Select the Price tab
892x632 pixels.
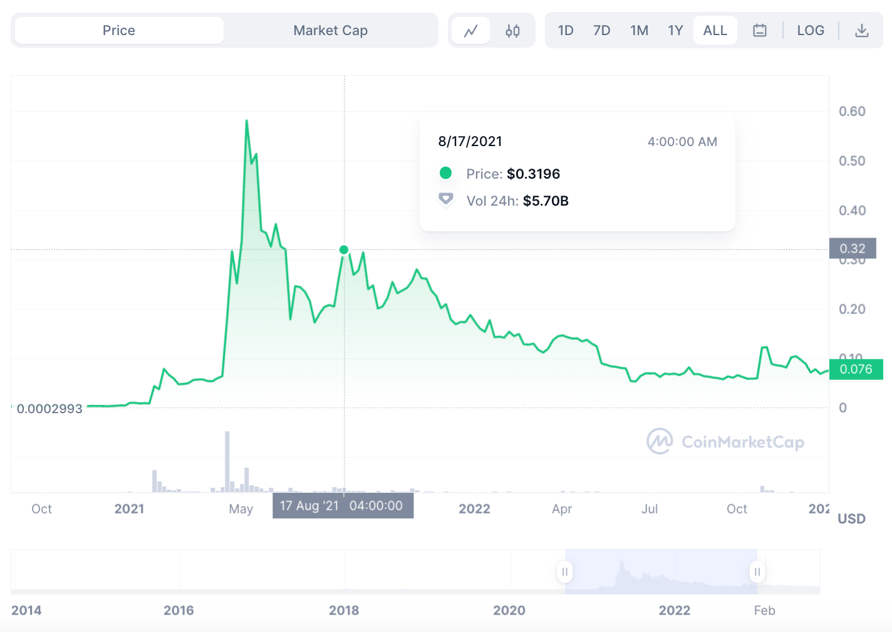click(x=119, y=30)
